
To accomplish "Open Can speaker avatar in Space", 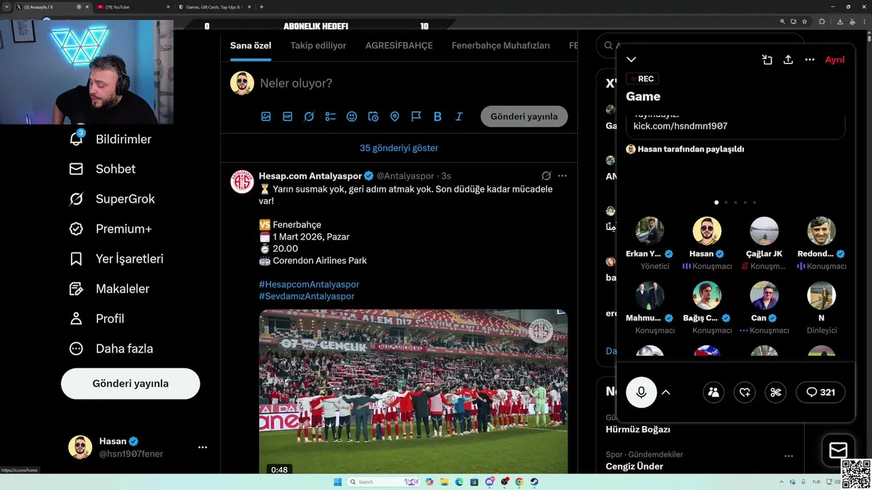I will (764, 295).
